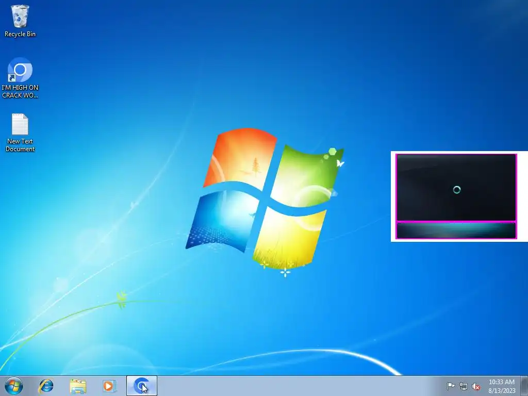Screen dimensions: 528x396
Task: Click the "I'M HIGH ON CRACK WO..." label
Action: click(20, 91)
